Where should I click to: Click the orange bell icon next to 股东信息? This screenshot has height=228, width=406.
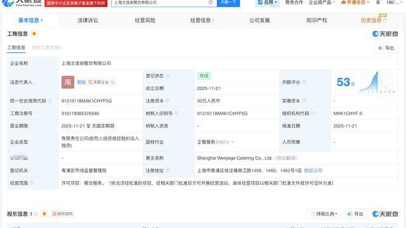pos(44,214)
